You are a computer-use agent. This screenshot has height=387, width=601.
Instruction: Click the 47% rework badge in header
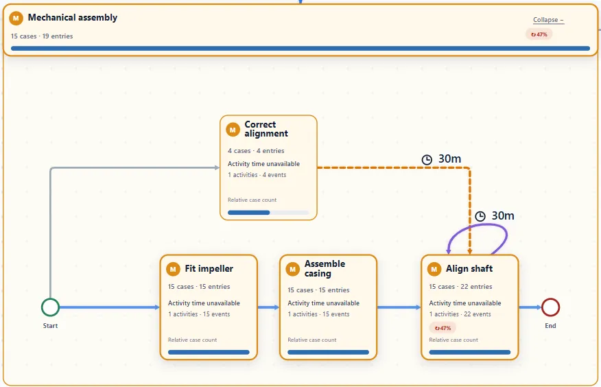pyautogui.click(x=539, y=34)
